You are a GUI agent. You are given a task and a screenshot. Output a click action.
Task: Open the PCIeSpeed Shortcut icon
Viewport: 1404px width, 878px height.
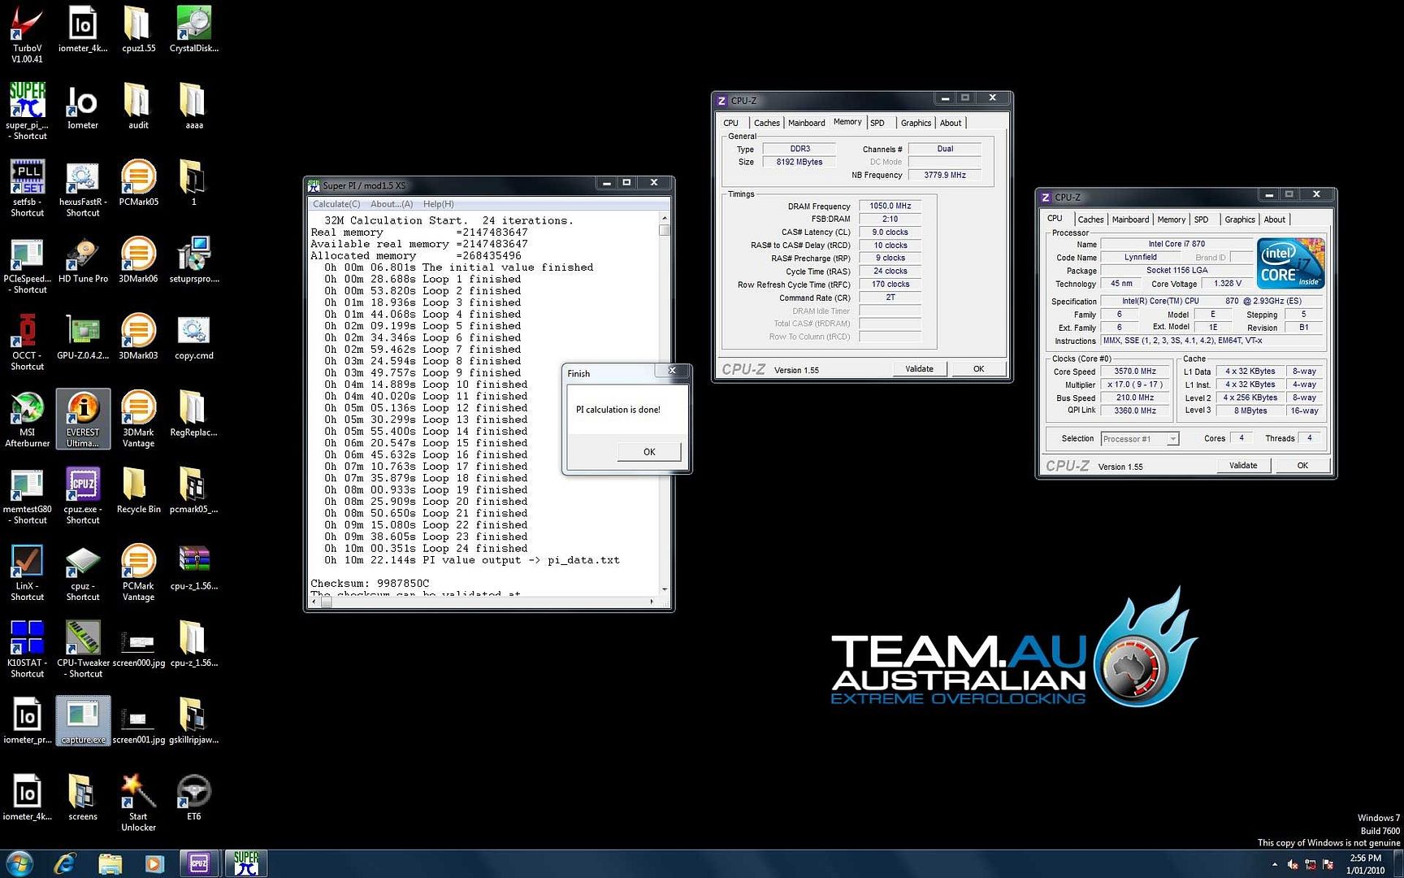(x=27, y=265)
